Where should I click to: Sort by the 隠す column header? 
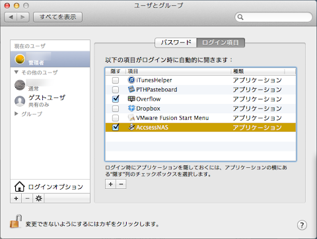point(116,71)
